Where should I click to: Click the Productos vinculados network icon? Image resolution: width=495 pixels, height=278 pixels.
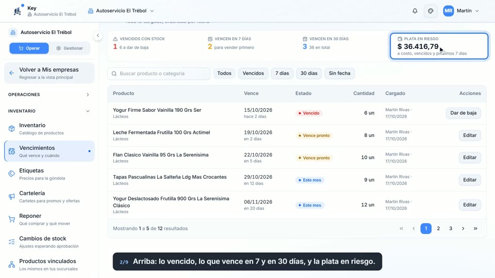pos(12,265)
